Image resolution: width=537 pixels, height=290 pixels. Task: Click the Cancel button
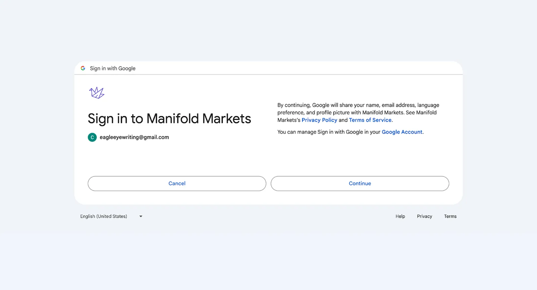(x=177, y=183)
